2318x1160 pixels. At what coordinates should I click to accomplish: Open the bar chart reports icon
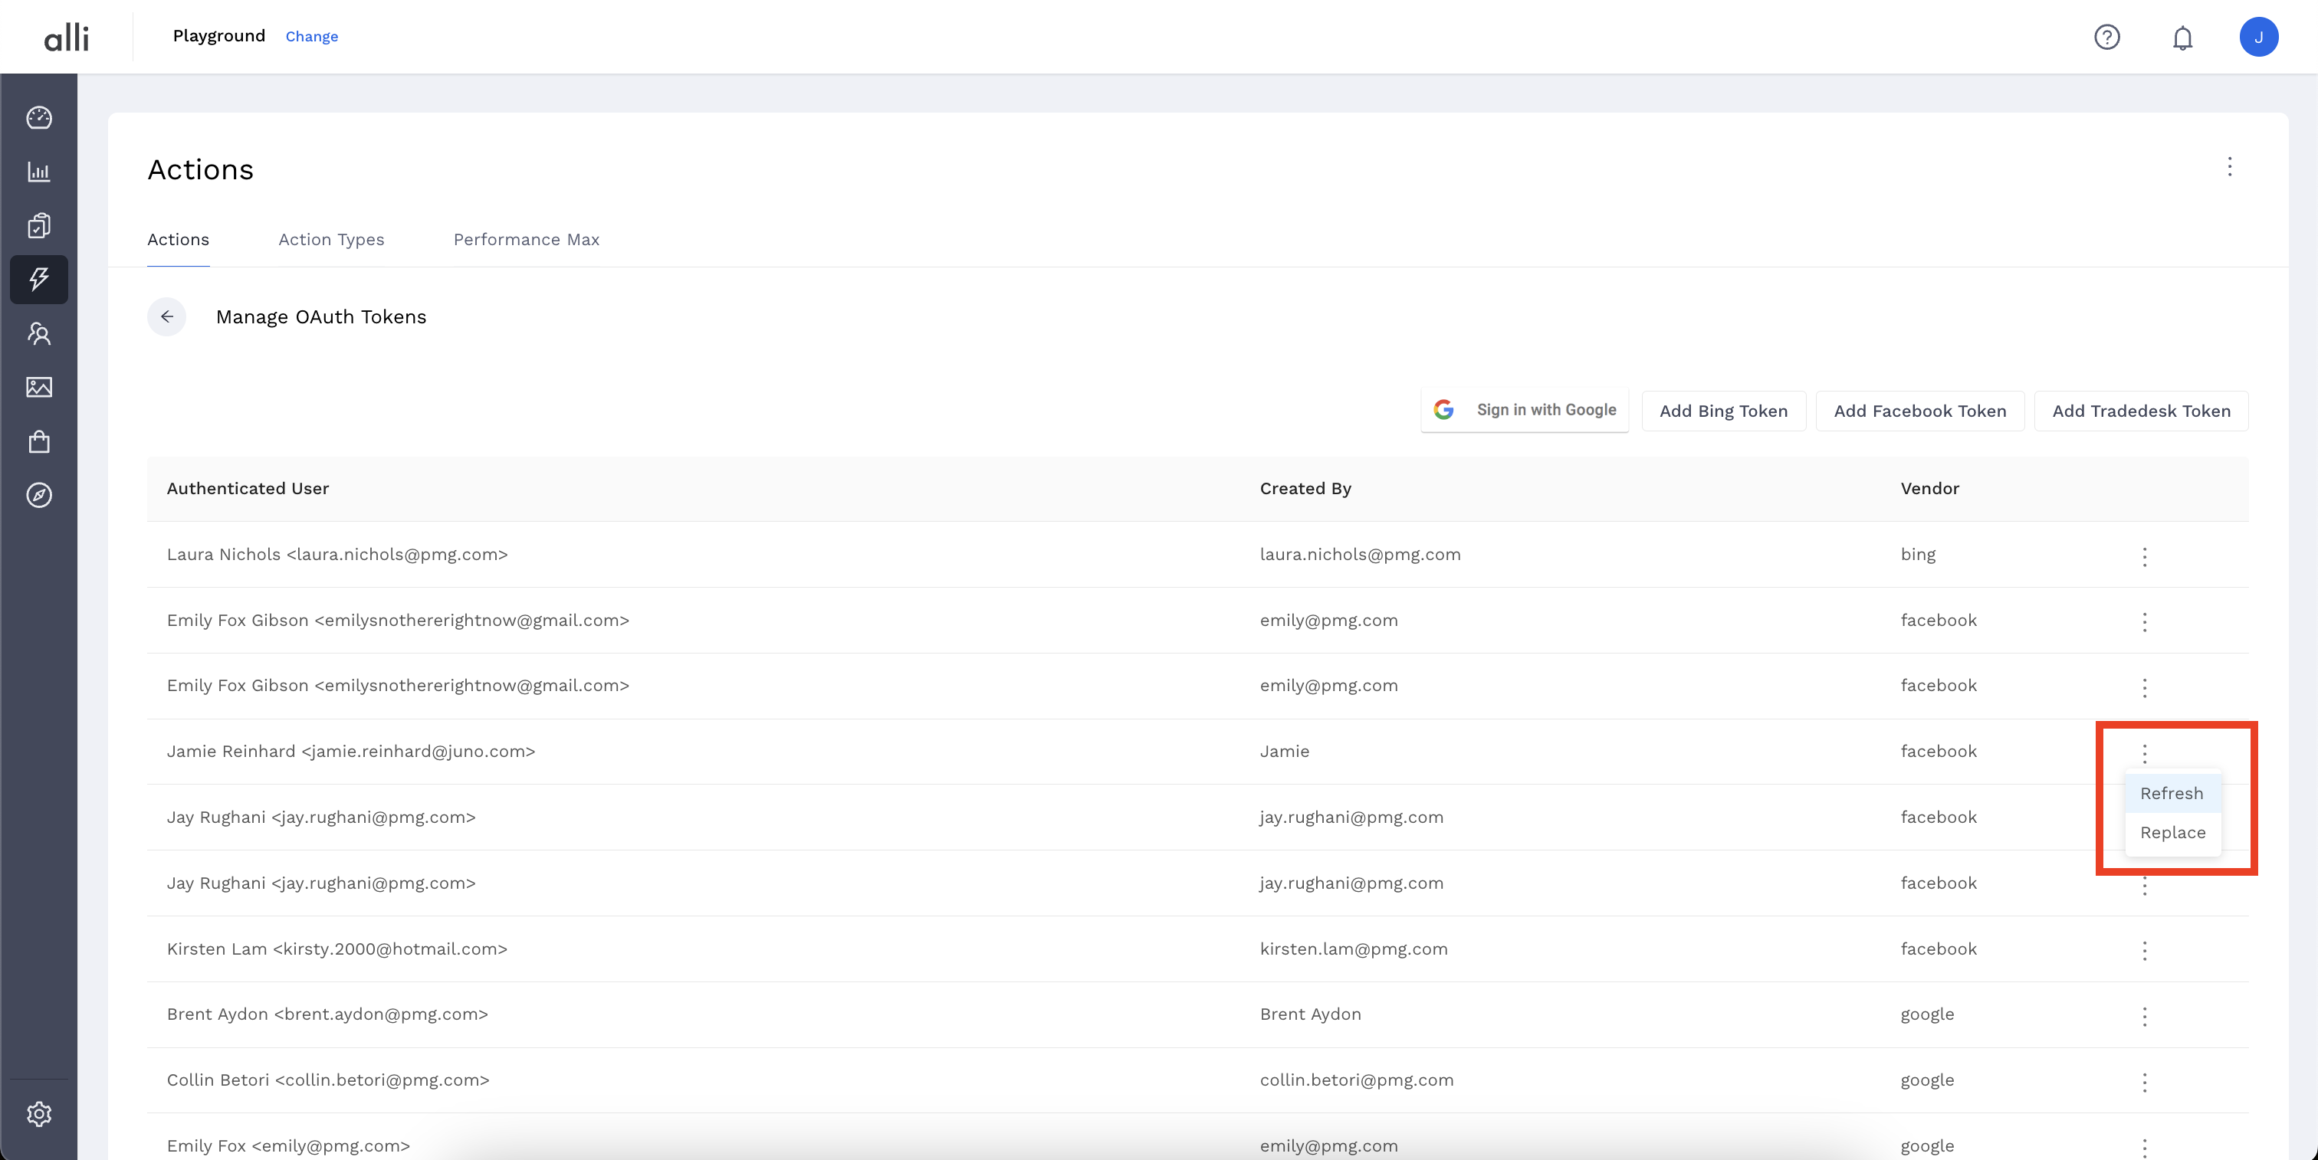38,172
